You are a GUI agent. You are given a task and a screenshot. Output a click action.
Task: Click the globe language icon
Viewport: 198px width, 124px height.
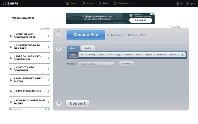pos(178,4)
